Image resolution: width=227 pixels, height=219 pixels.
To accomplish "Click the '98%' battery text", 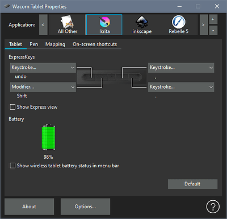I will (48, 157).
